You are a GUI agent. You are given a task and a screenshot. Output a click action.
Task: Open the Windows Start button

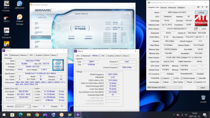coord(4,115)
